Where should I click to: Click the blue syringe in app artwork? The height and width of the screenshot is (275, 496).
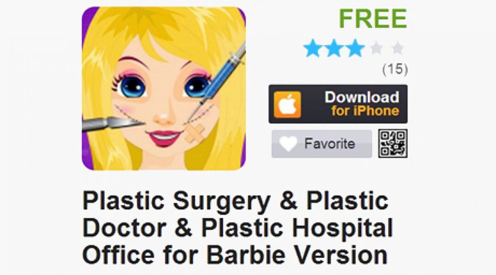click(220, 78)
